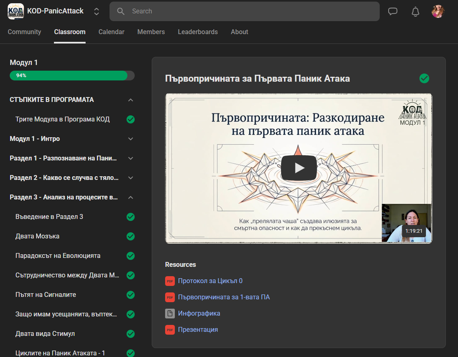Screen dimensions: 458x357
Task: Toggle completion for Трите Модула в Програма КОД
Action: coord(131,119)
